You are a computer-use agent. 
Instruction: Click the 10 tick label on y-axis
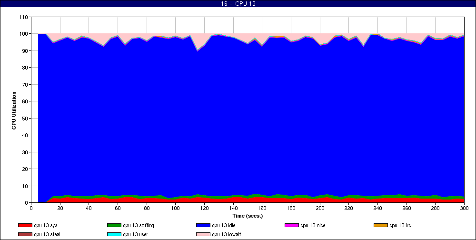tap(25, 186)
